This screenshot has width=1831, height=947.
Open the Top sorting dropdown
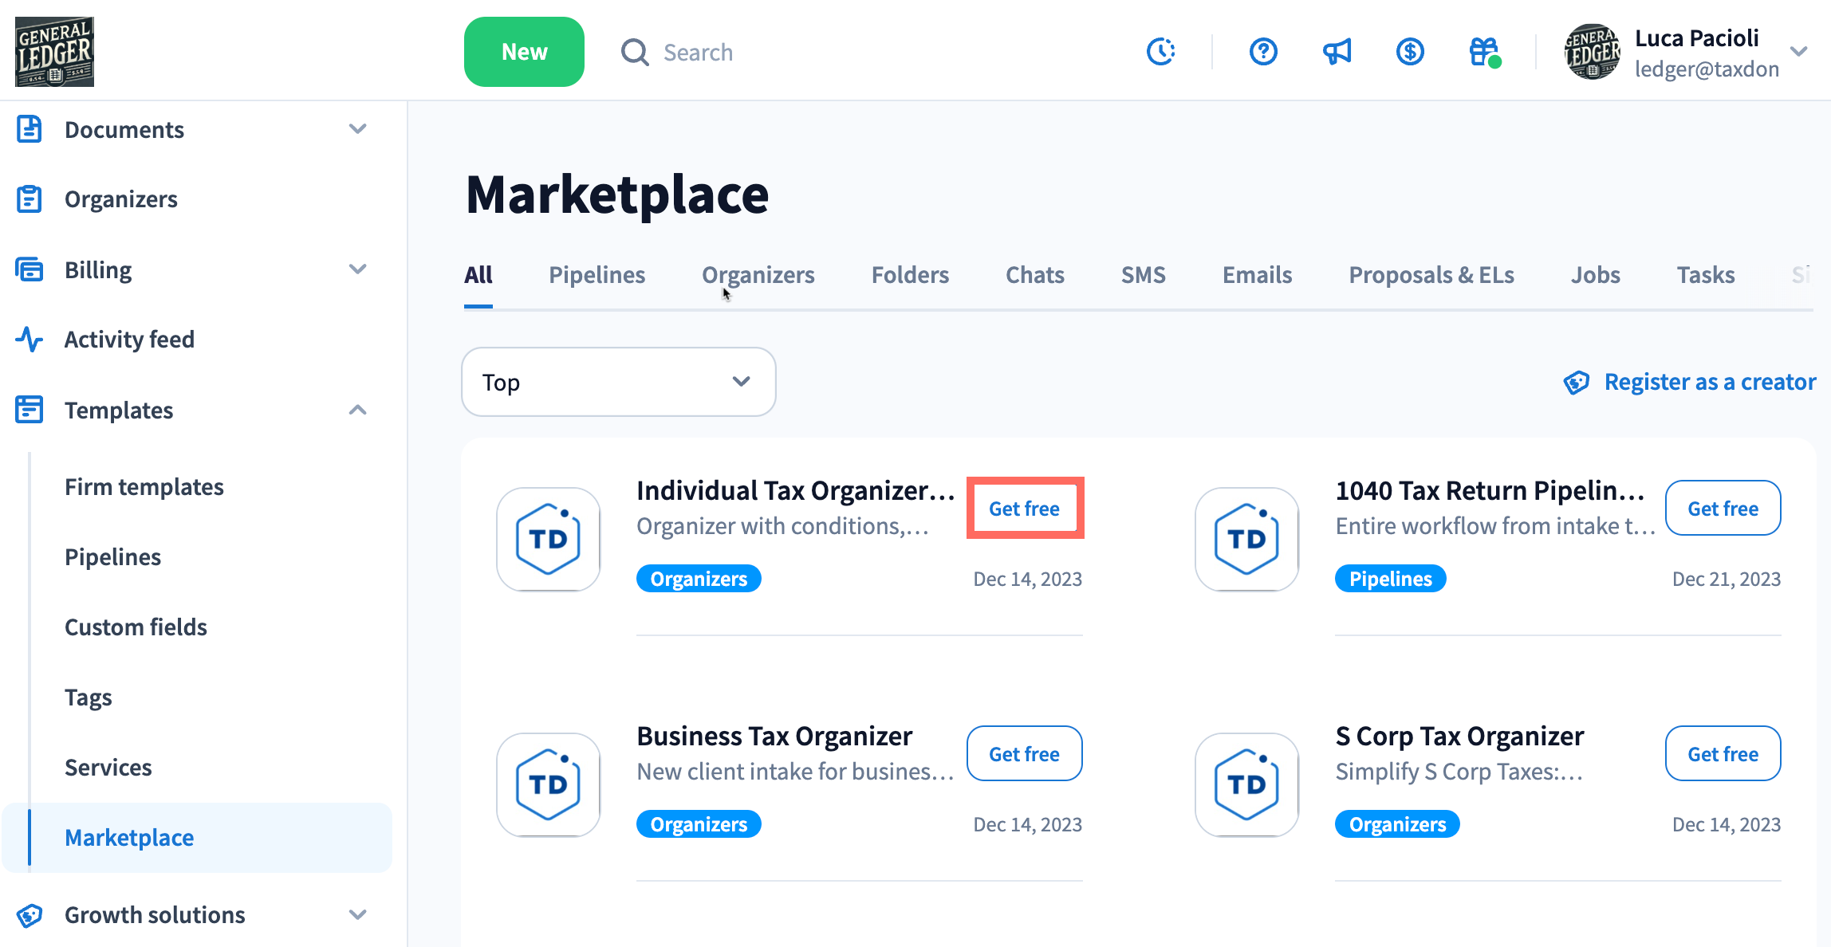point(618,382)
